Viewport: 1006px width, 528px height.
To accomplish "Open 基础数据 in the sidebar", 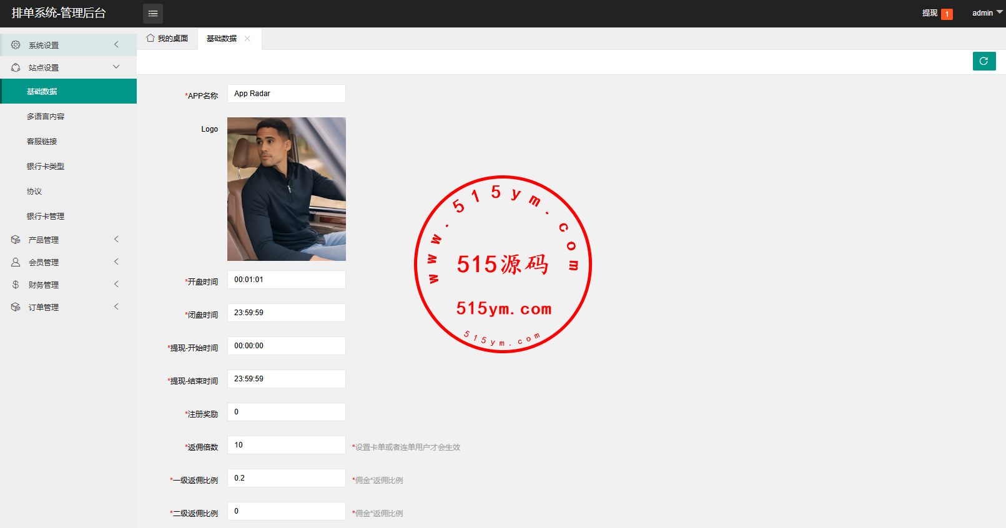I will point(69,91).
